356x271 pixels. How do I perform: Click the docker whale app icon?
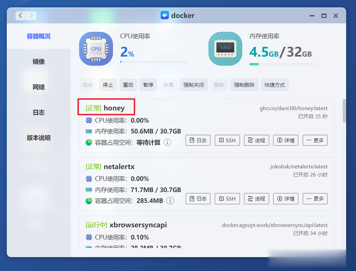point(165,16)
